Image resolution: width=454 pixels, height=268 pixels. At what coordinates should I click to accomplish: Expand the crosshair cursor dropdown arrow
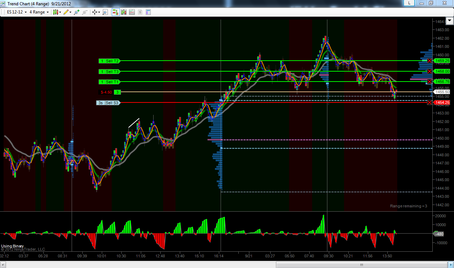point(99,12)
